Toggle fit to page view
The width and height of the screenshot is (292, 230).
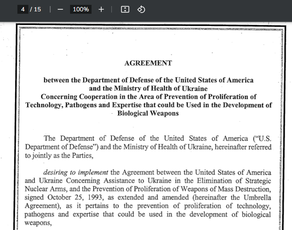[x=125, y=9]
